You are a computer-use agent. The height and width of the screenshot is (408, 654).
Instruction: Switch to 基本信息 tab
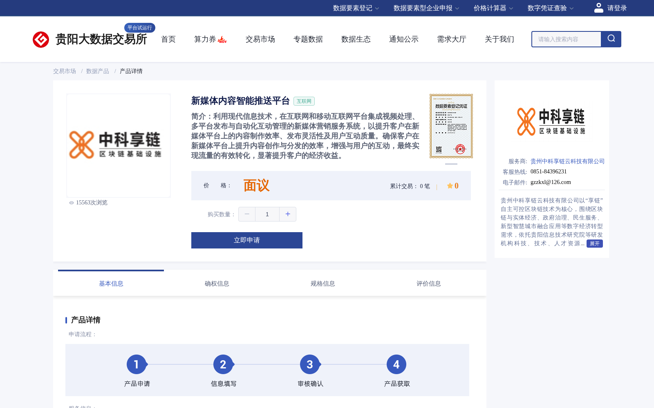coord(111,284)
